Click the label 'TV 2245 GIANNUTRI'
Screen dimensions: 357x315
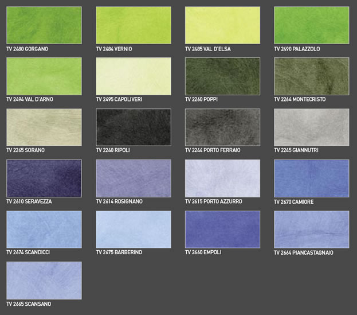296,150
